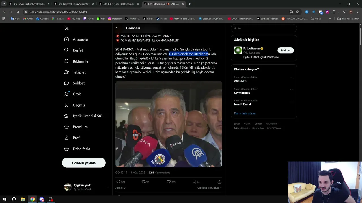Open the Steam bookmark
Viewport: 362px width, 203px height.
click(161, 19)
